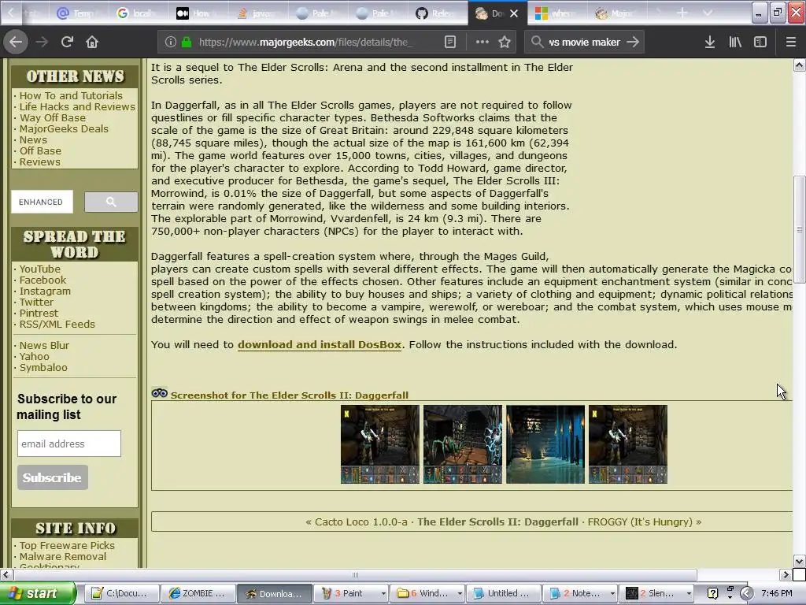
Task: Open the Firefox hamburger menu
Action: (790, 43)
